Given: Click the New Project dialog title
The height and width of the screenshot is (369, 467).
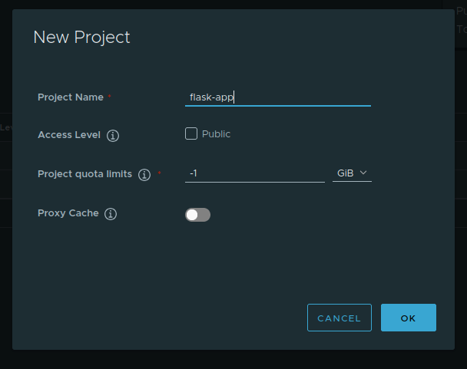Looking at the screenshot, I should coord(81,37).
